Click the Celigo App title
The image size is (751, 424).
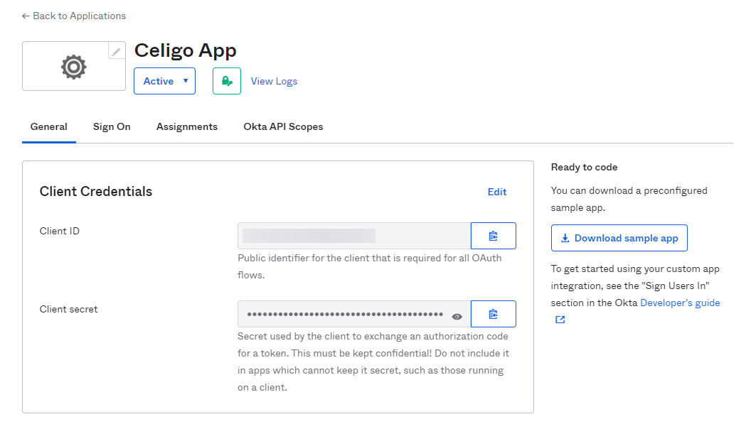186,50
